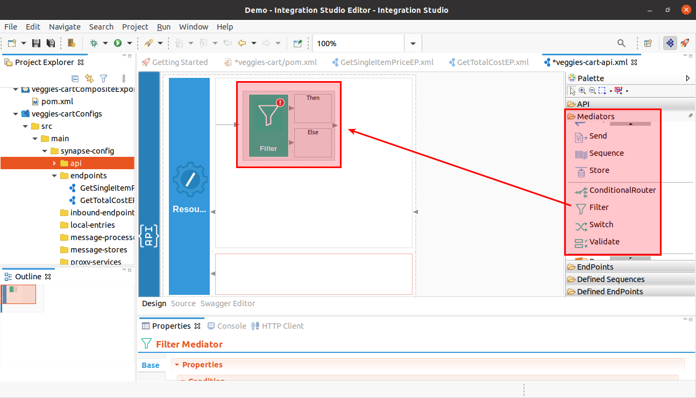The height and width of the screenshot is (398, 696).
Task: Open the API palette drawer
Action: click(629, 104)
